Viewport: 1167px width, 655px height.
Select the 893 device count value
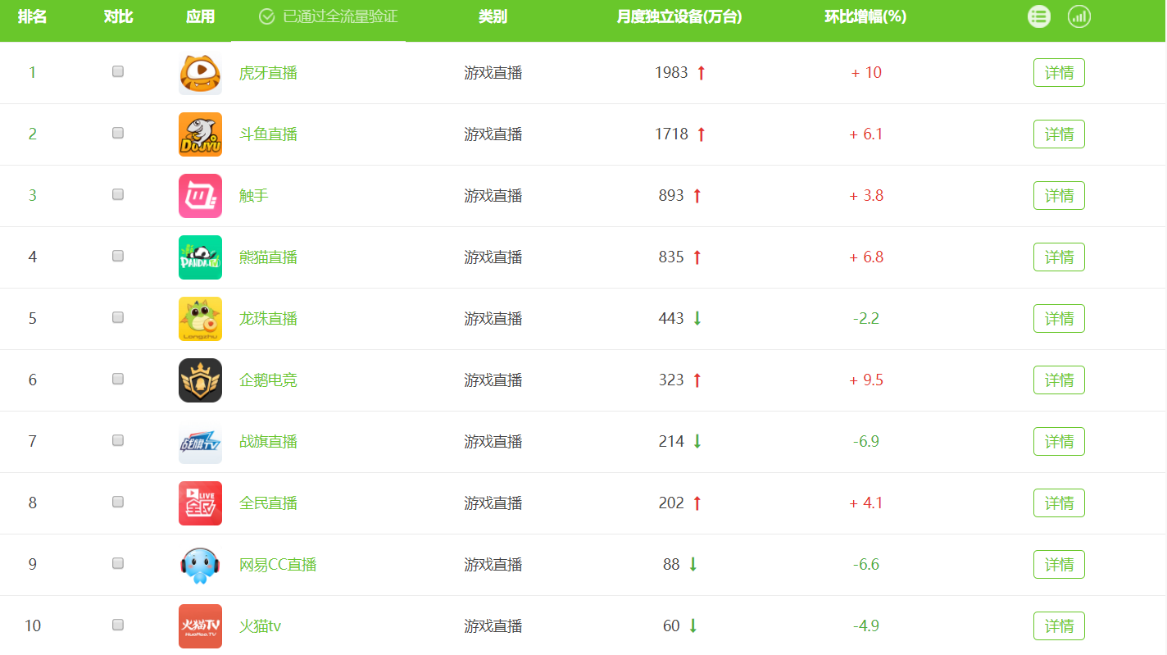(x=671, y=196)
